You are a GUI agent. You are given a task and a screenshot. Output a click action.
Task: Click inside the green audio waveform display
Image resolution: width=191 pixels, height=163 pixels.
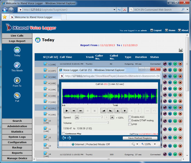[x=110, y=96]
